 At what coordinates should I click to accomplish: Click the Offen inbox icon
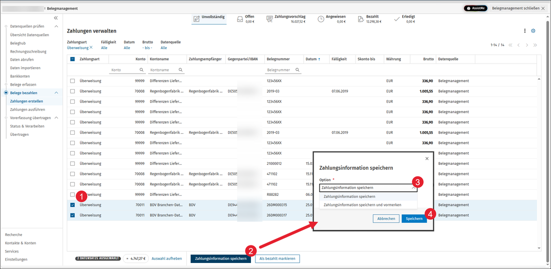click(240, 19)
